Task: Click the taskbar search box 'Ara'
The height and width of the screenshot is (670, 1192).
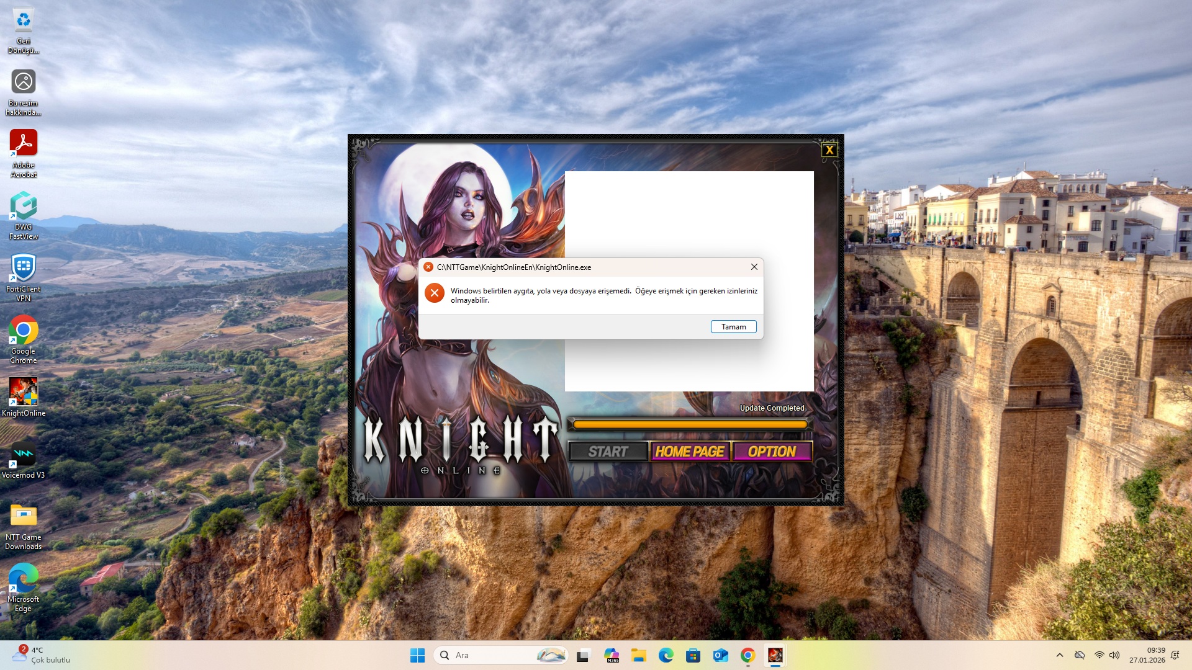Action: tap(502, 655)
